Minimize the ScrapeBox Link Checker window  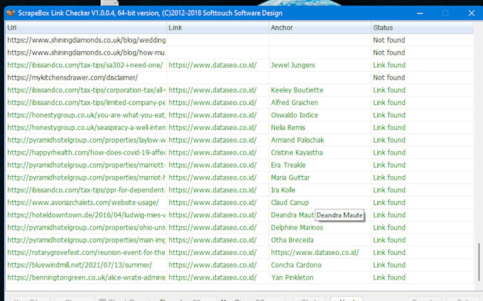coord(420,13)
